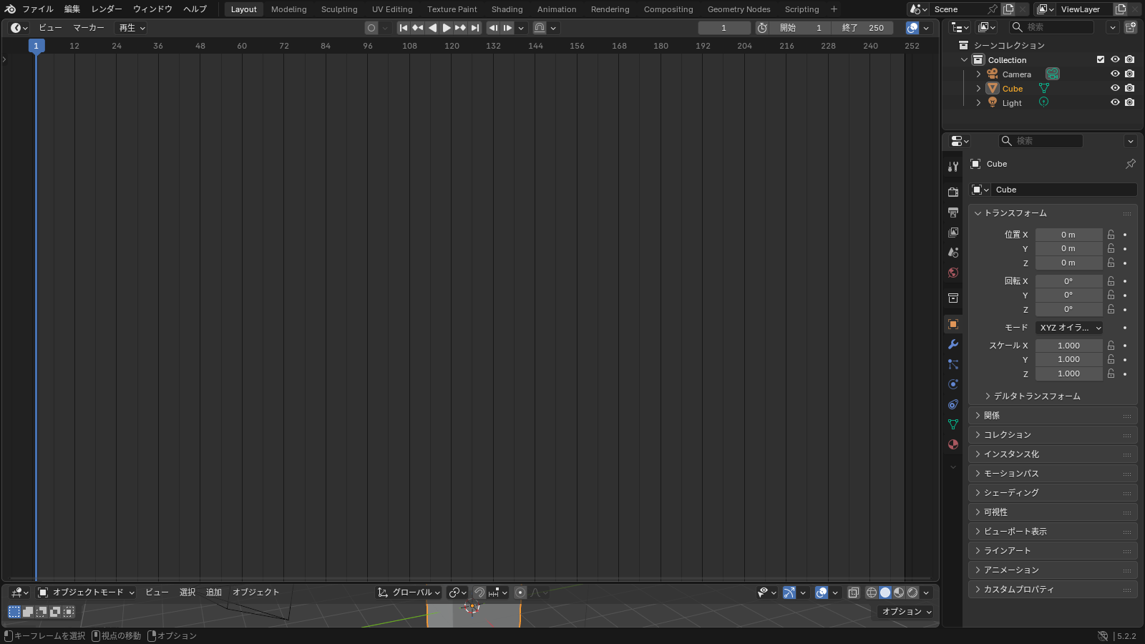Open the viewport 追加 menu

(214, 592)
